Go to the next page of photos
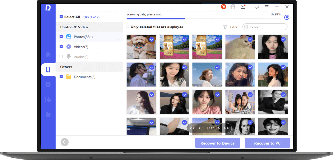This screenshot has height=160, width=333. [219, 128]
